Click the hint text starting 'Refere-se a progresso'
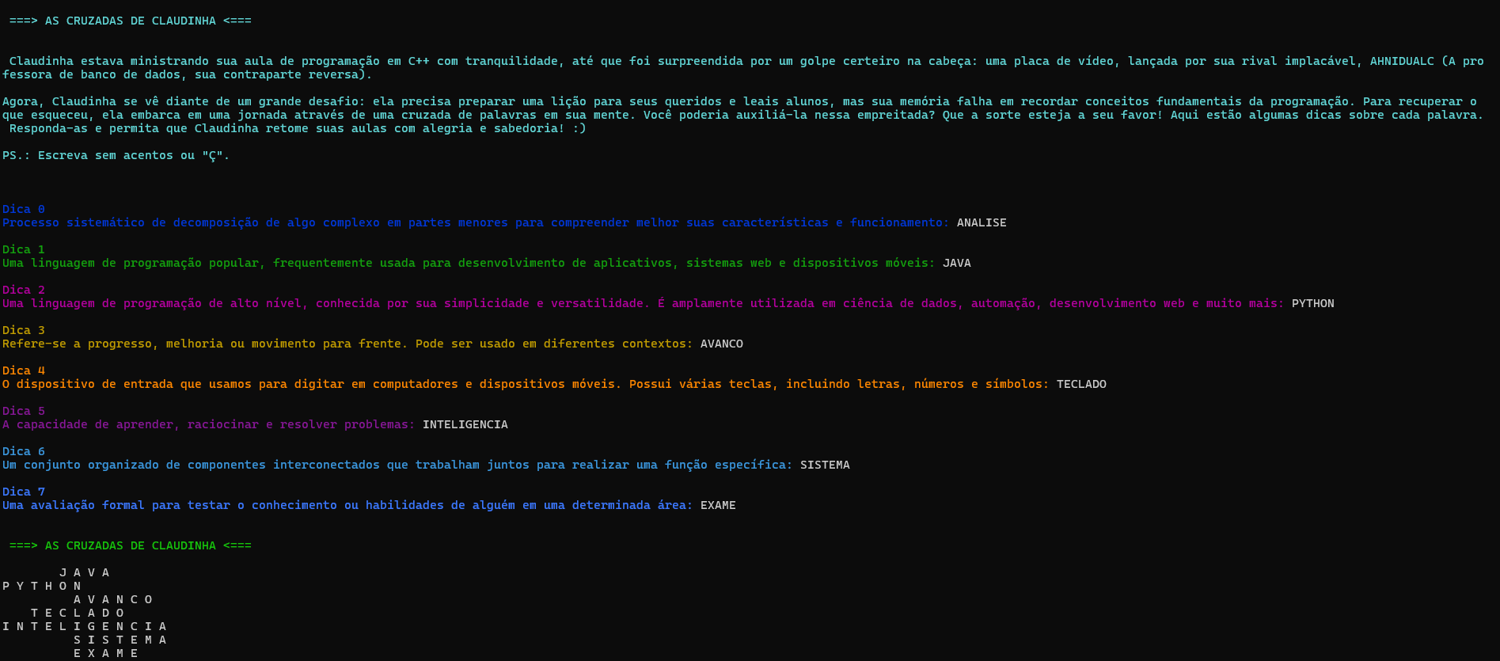 click(347, 344)
